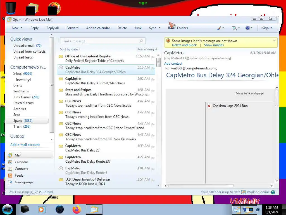Open the Mail section icon
The image size is (286, 215).
(x=10, y=155)
